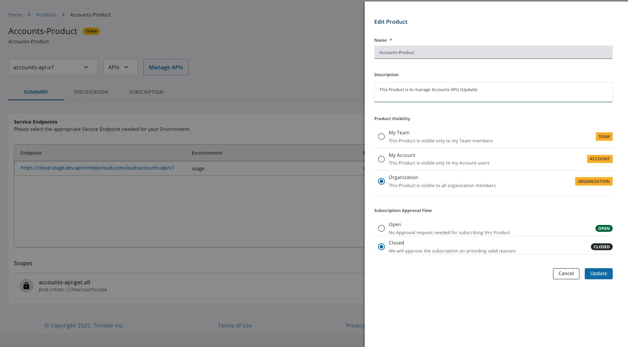This screenshot has height=347, width=628.
Task: Choose the Closed subscription approval radio
Action: (382, 247)
